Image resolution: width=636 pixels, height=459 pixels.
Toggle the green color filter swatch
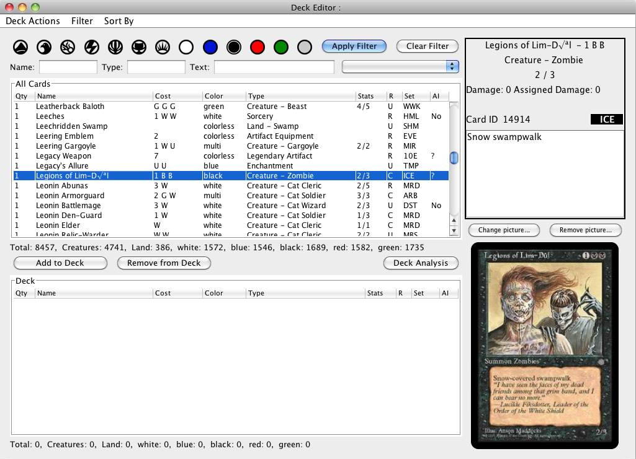click(280, 47)
